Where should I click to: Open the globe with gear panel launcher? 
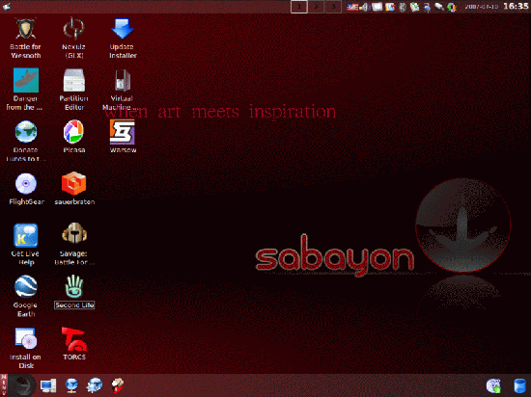click(95, 385)
